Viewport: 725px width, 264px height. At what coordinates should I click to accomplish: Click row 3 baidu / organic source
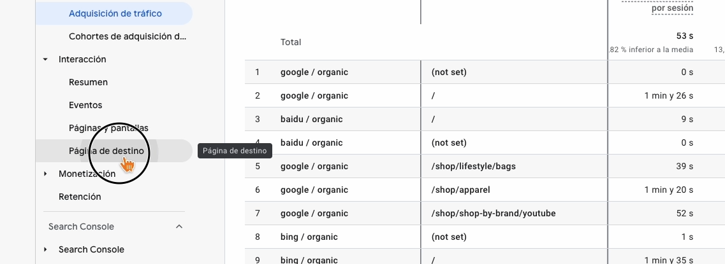pos(311,119)
